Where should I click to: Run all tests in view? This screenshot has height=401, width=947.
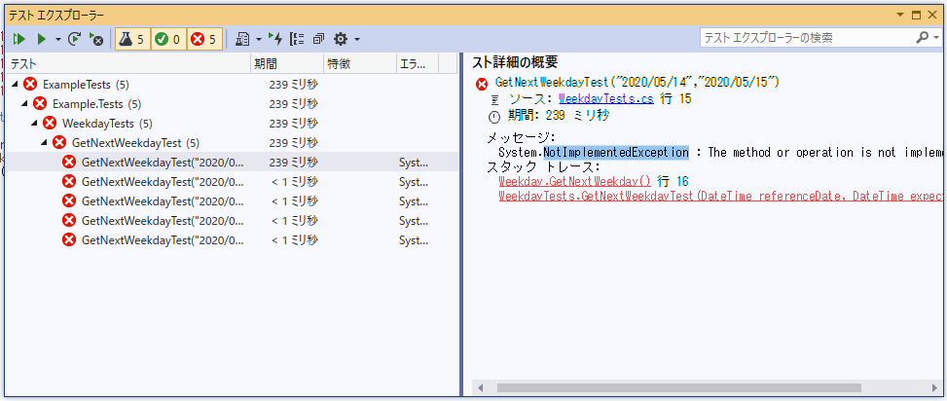(x=19, y=39)
